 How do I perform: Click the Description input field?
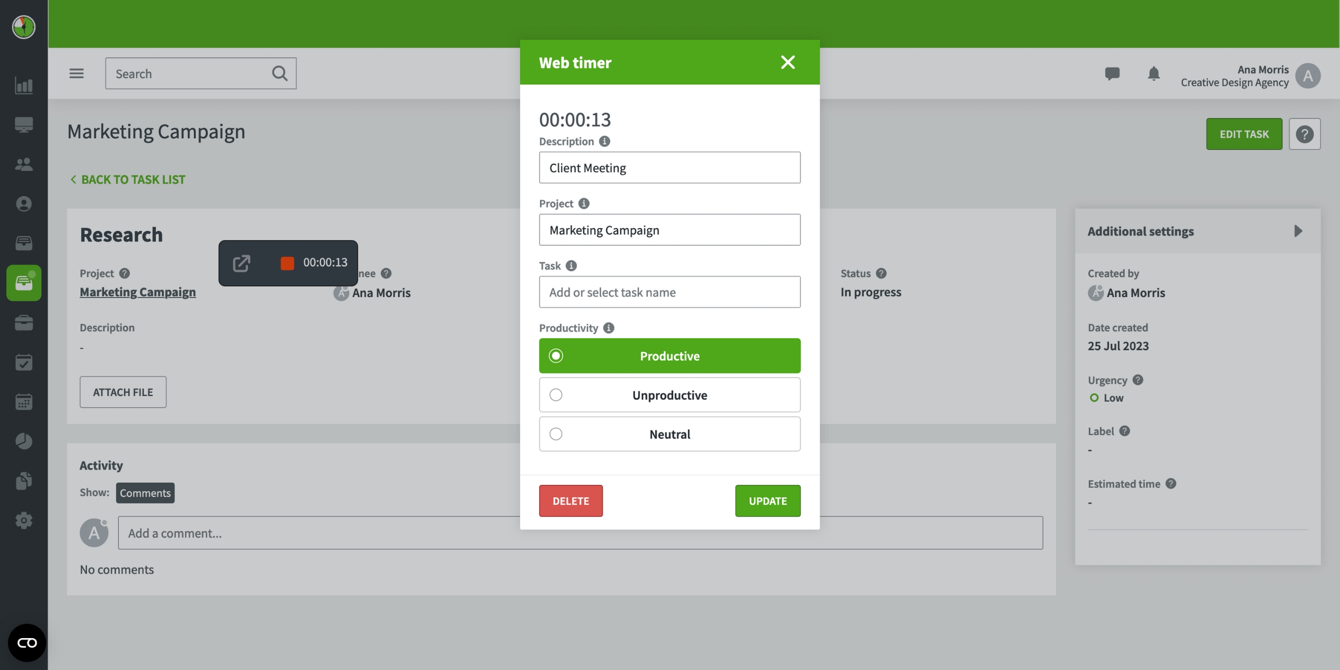coord(669,166)
